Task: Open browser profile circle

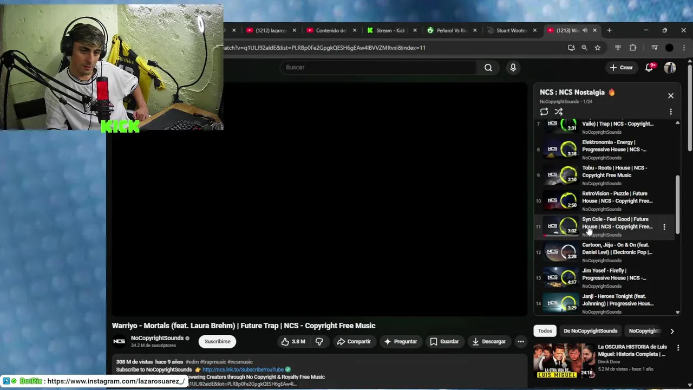Action: 669,48
